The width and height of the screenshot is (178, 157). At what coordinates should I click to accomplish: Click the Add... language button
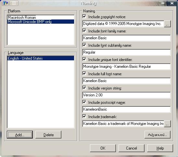tap(20, 135)
